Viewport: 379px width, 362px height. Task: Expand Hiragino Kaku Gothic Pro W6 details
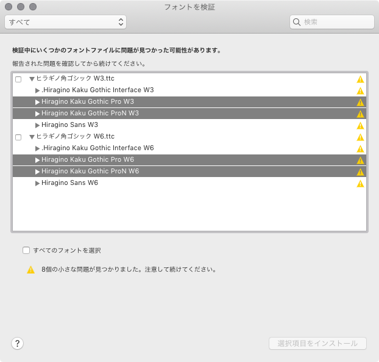click(x=37, y=160)
